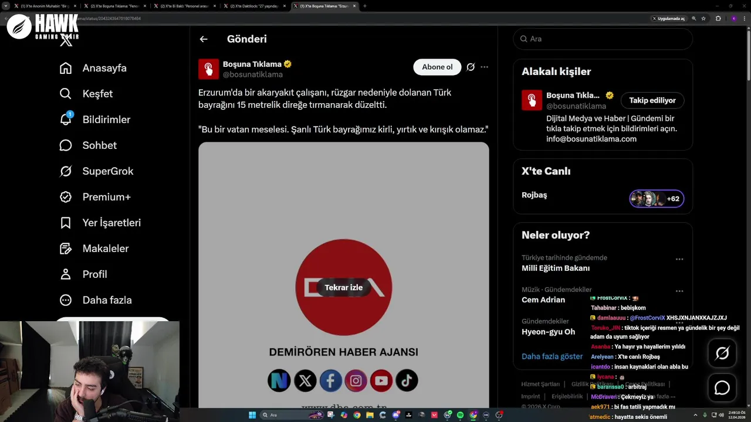
Task: Click the Erişilebilirlik footer link
Action: tap(567, 397)
